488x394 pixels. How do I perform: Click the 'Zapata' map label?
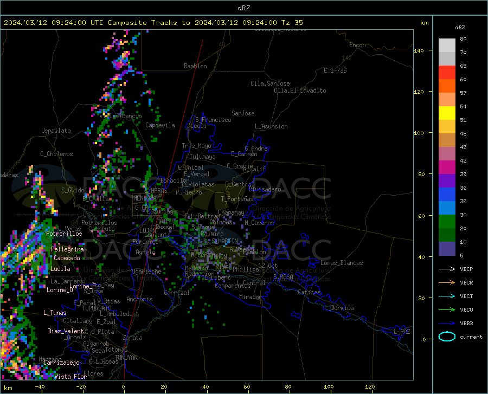(x=133, y=338)
